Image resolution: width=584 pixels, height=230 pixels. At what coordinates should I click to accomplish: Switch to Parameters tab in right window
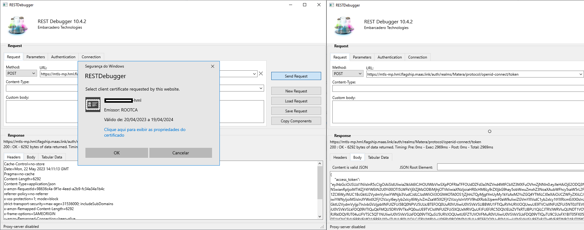click(362, 57)
